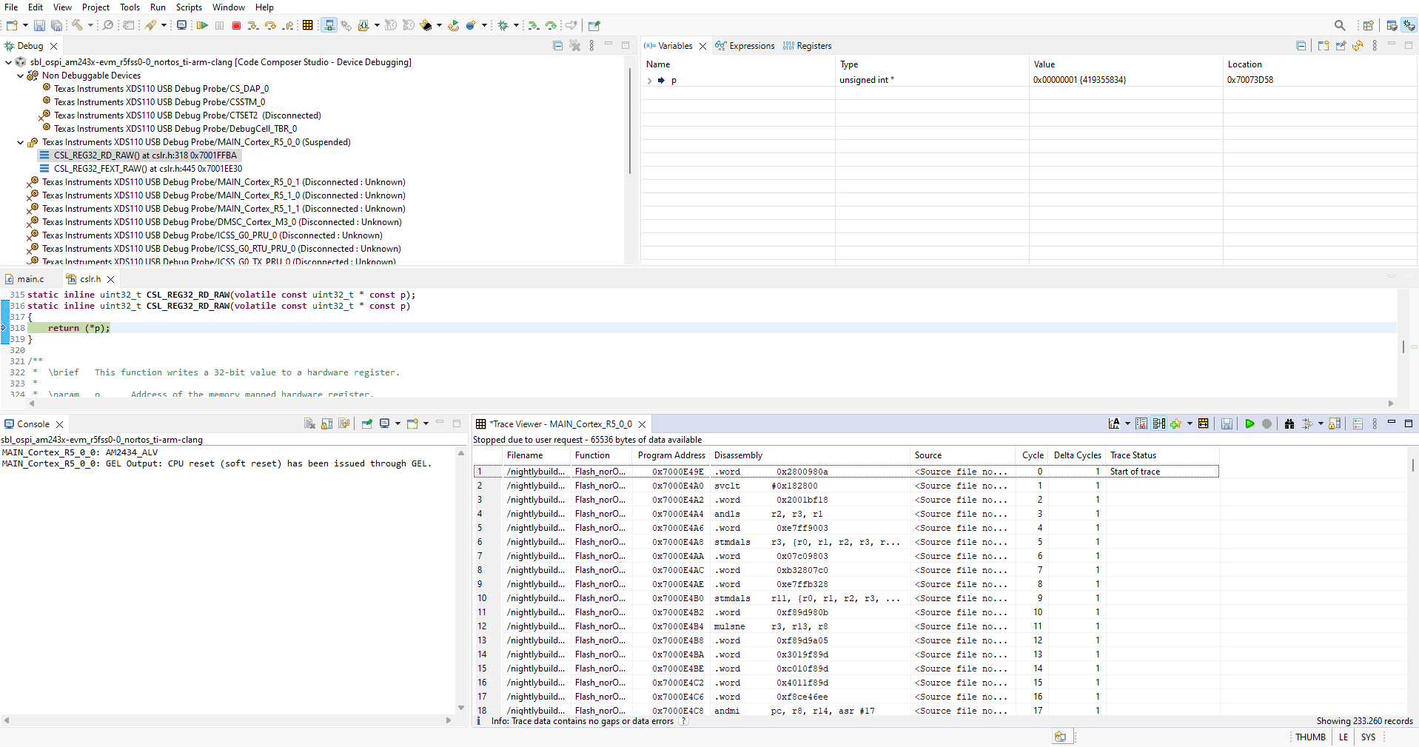Click the Delta Cycles column header

tap(1077, 455)
